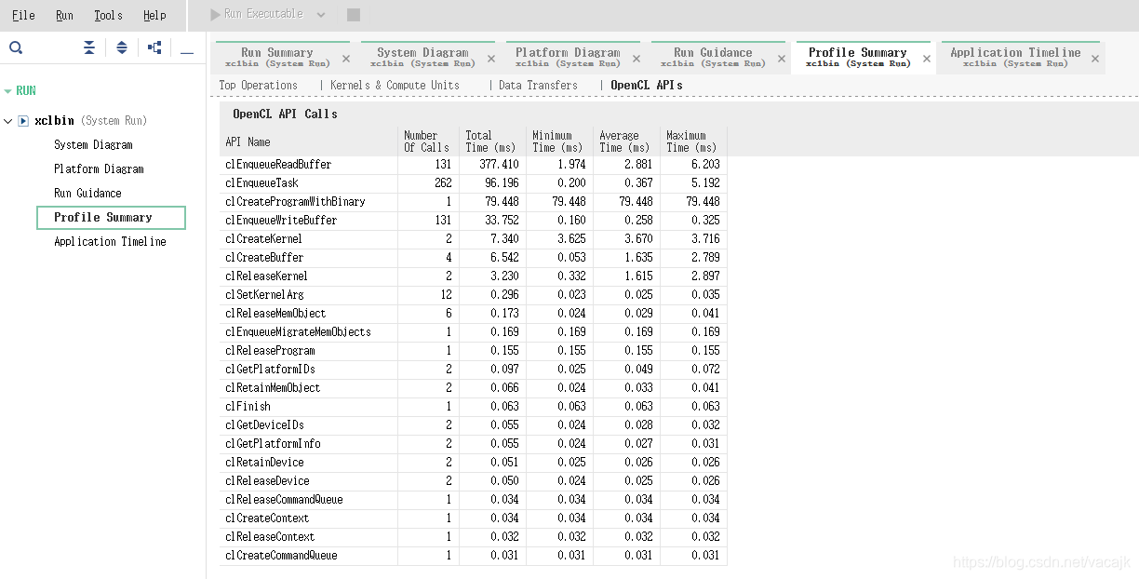
Task: Select the clEnqueueTask row
Action: click(x=473, y=183)
